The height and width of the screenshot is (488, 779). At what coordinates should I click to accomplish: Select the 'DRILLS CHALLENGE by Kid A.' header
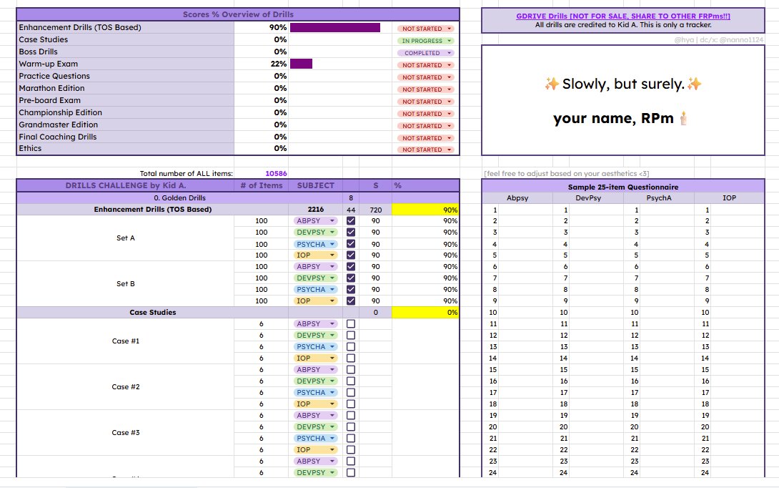126,185
